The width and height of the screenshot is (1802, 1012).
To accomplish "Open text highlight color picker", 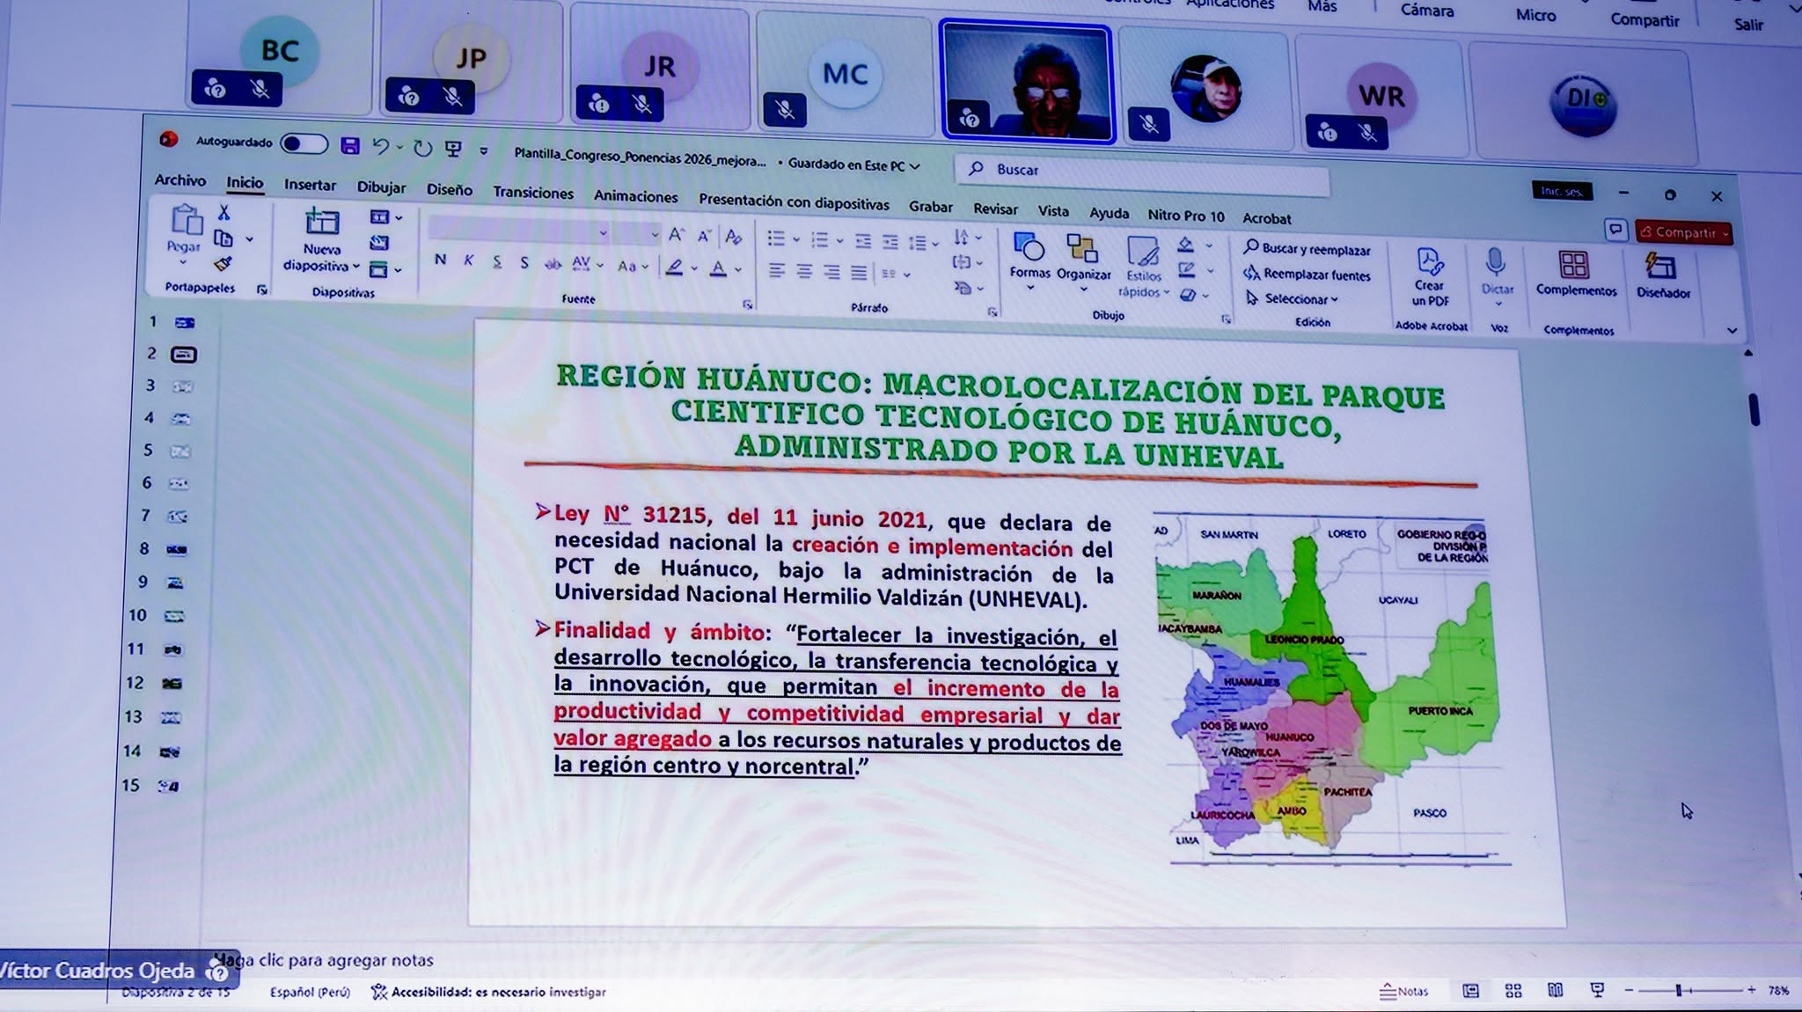I will click(x=674, y=267).
